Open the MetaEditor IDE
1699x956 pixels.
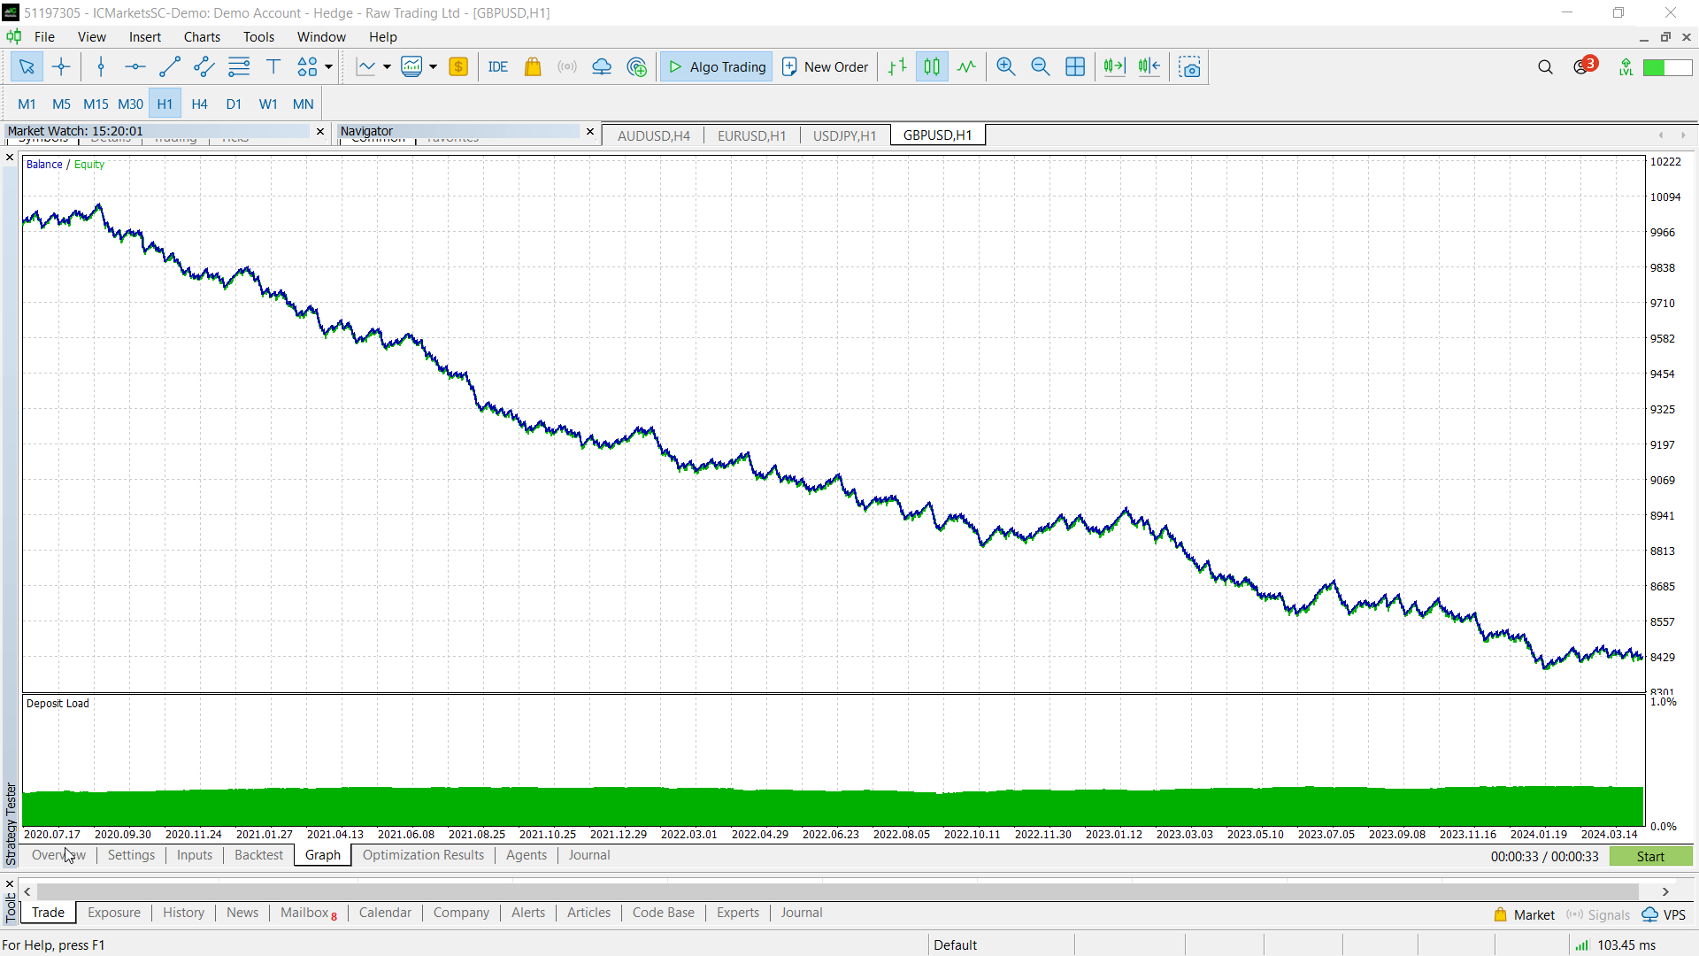tap(497, 66)
